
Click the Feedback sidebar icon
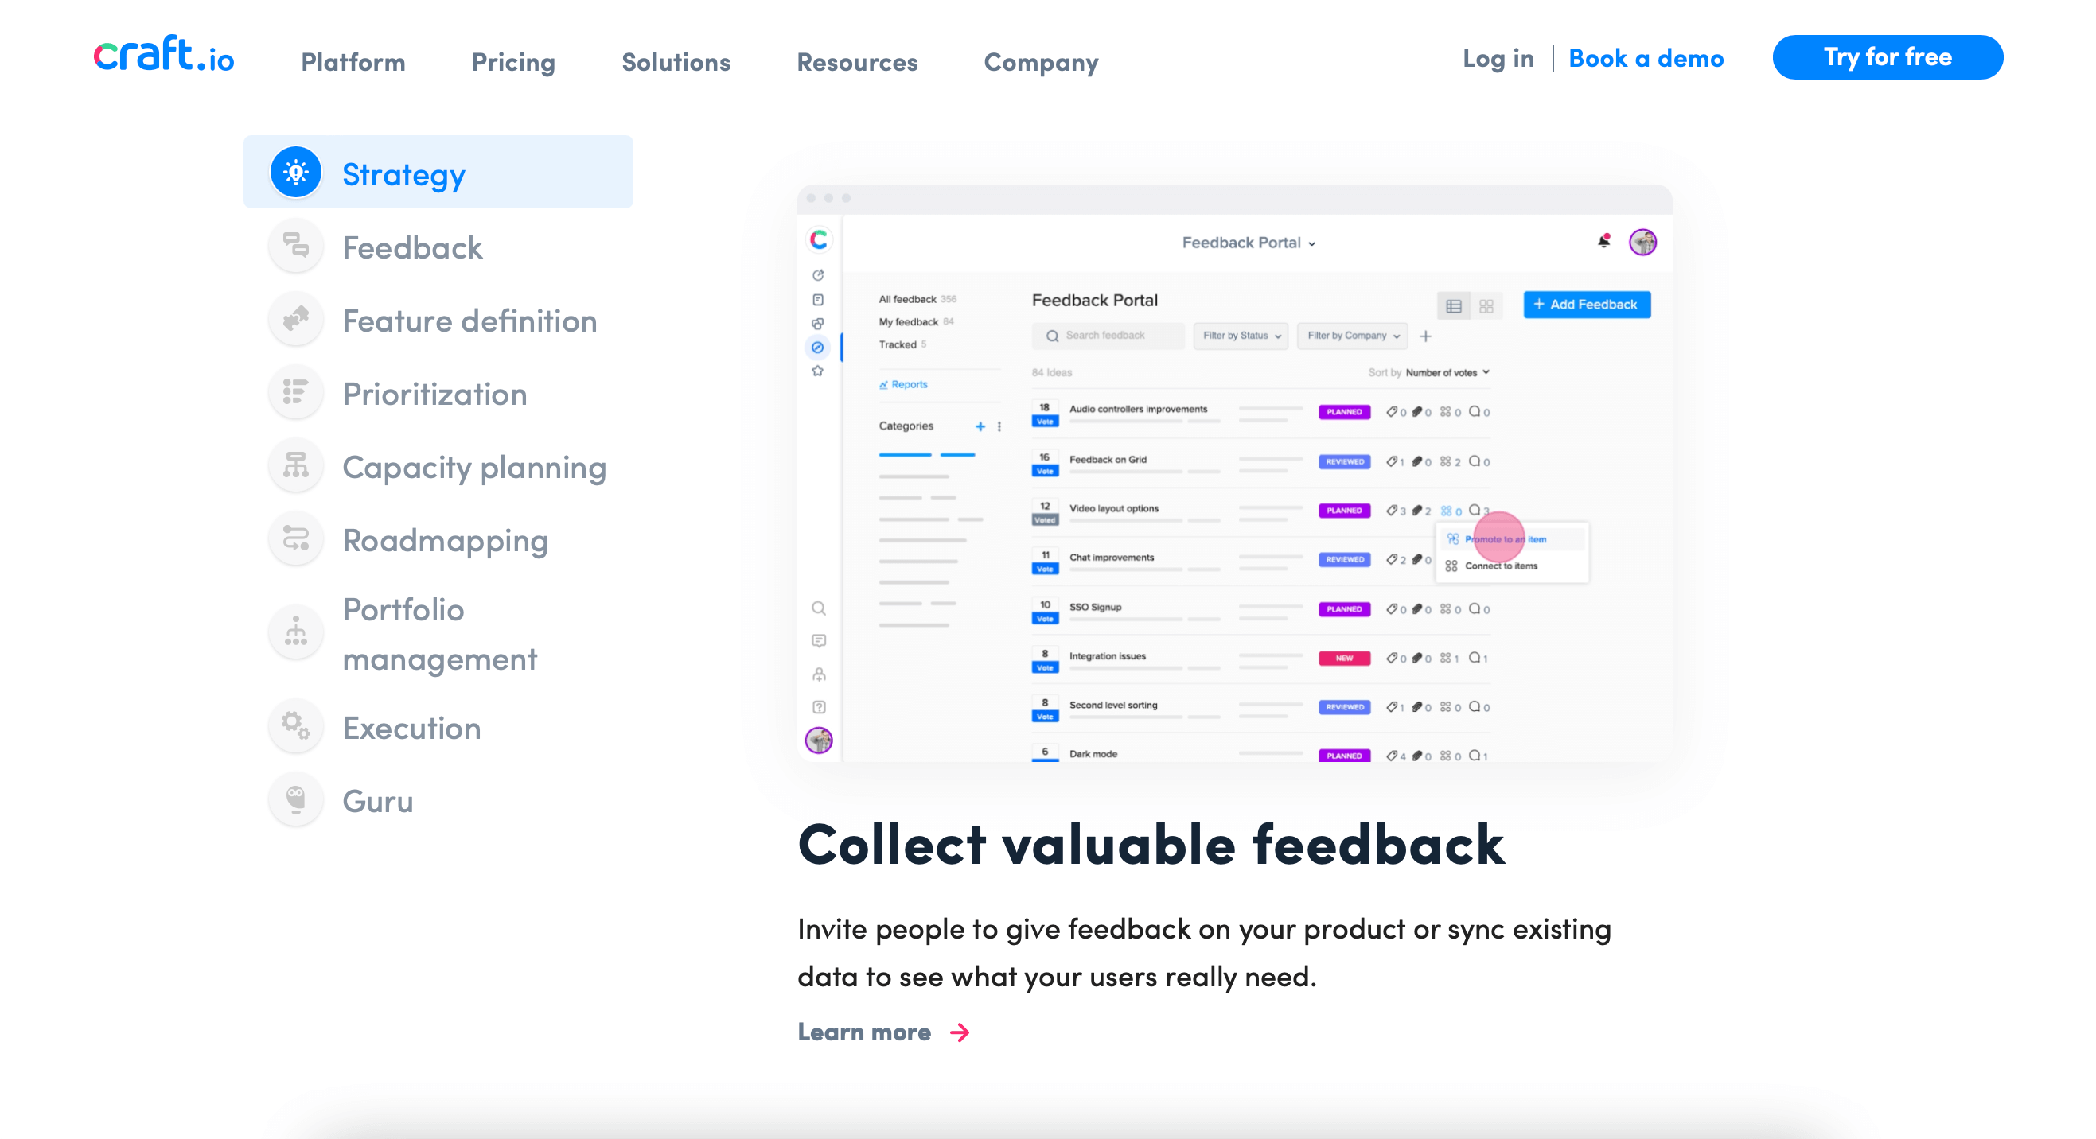tap(294, 247)
